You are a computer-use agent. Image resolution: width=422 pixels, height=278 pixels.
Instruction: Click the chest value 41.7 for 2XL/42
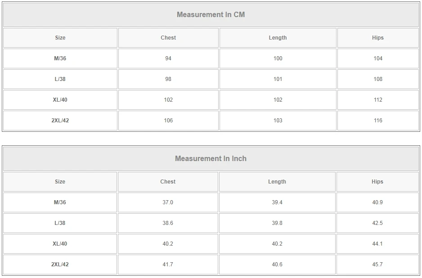[168, 265]
